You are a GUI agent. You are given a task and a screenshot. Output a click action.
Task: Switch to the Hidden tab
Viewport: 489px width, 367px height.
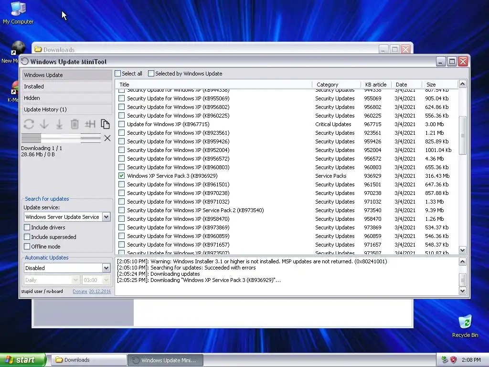point(67,98)
